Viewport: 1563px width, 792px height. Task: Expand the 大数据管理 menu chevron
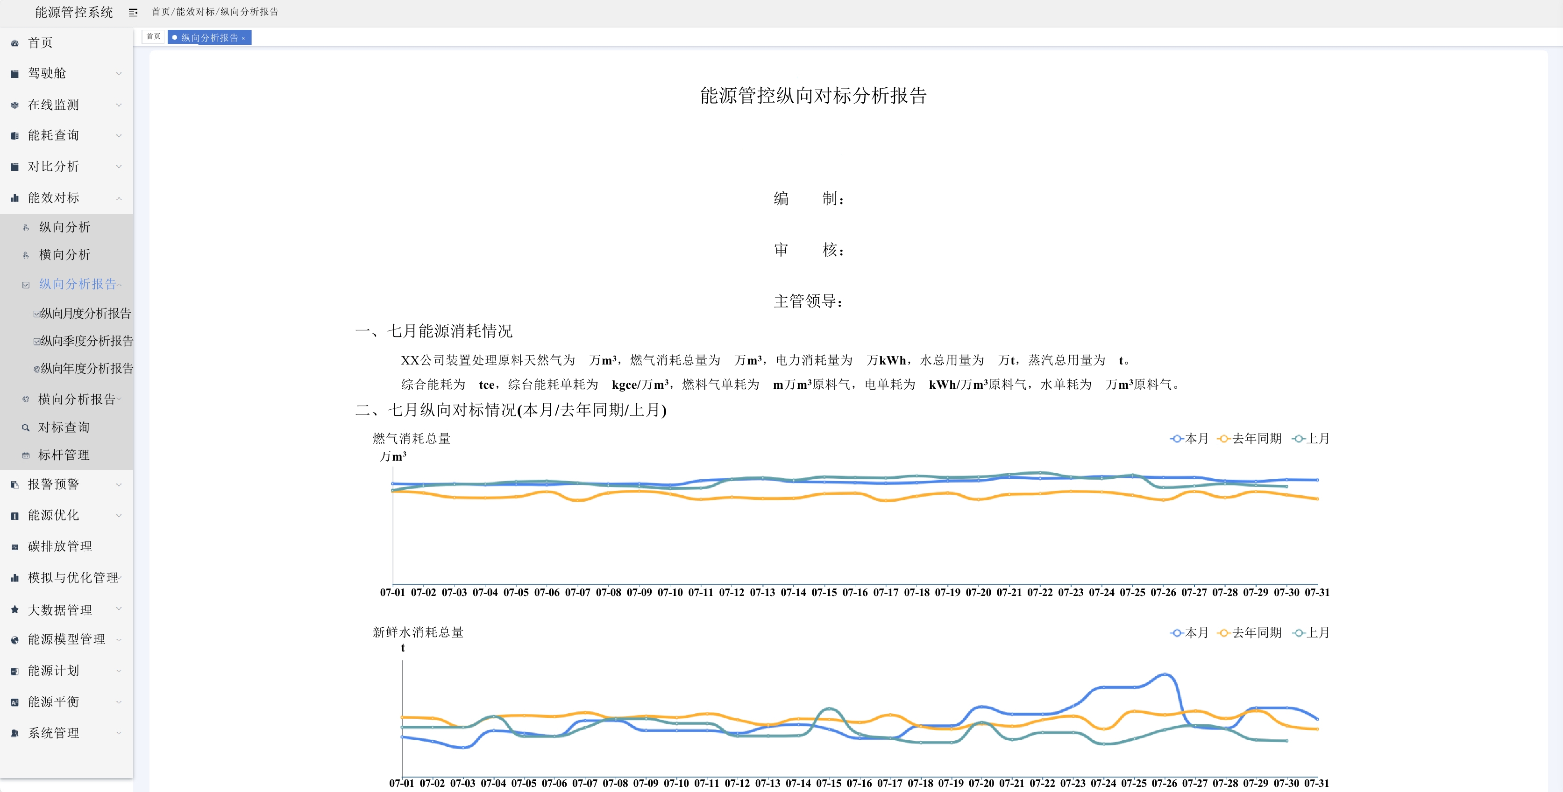(x=119, y=609)
